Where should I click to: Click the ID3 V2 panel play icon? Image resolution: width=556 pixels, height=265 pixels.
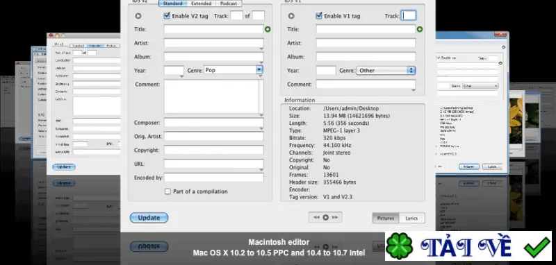tap(138, 16)
